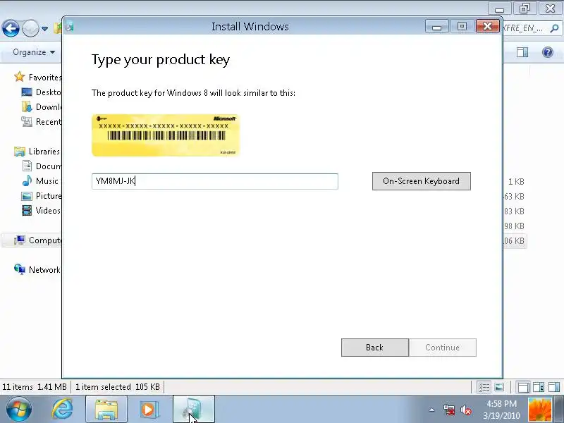Click the Explorer search magnifier icon
Image resolution: width=564 pixels, height=423 pixels.
[x=555, y=28]
